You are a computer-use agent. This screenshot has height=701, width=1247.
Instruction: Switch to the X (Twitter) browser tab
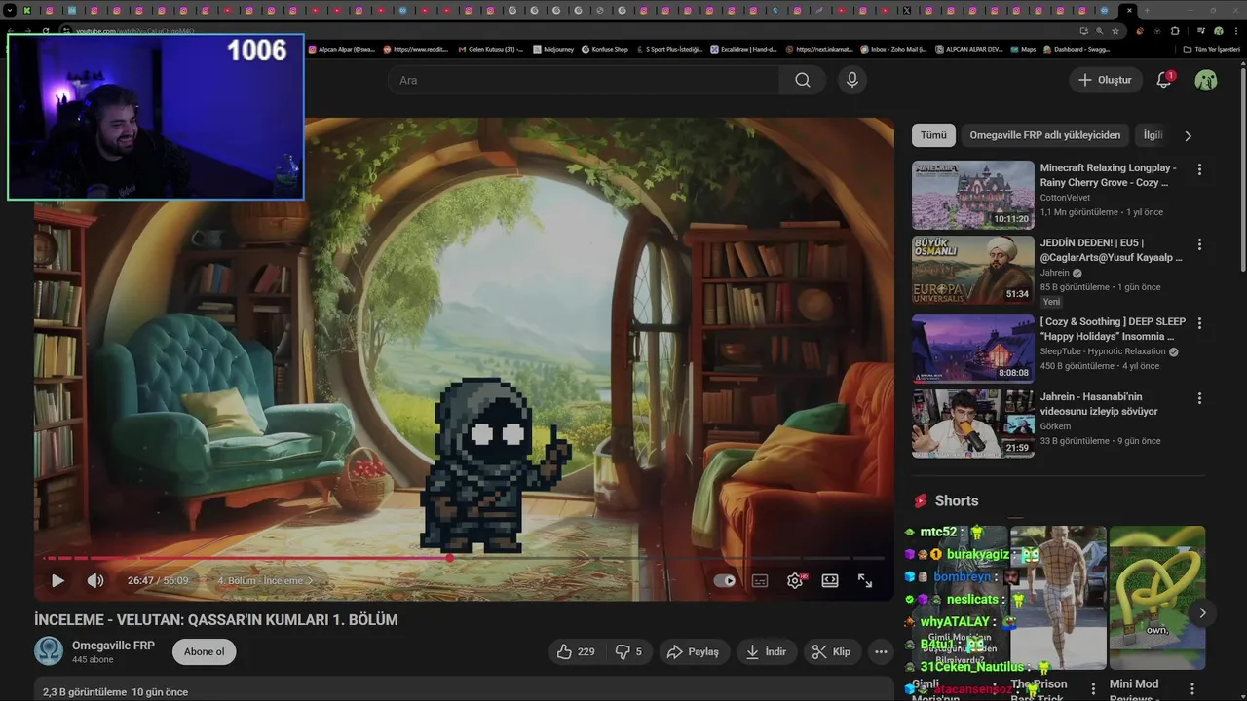[907, 11]
